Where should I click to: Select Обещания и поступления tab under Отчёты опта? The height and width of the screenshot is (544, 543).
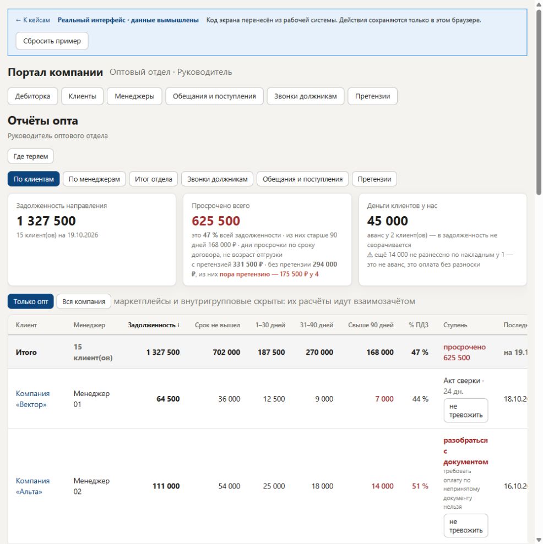point(302,179)
